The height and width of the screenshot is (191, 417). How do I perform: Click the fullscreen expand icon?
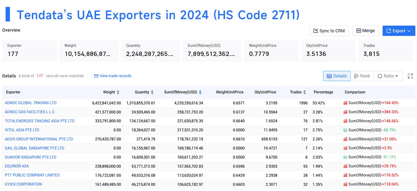pos(410,76)
